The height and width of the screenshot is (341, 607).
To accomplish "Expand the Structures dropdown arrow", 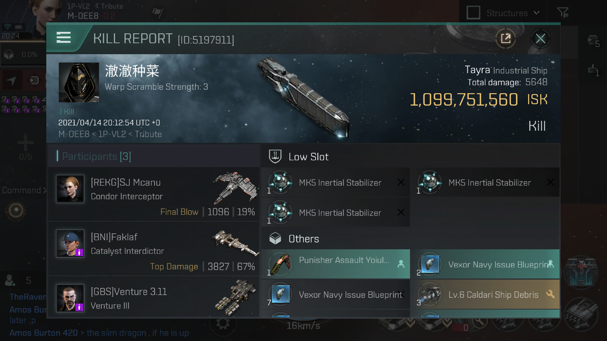I will pyautogui.click(x=536, y=13).
